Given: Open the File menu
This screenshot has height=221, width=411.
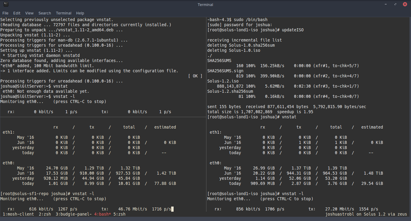Looking at the screenshot, I should point(5,13).
